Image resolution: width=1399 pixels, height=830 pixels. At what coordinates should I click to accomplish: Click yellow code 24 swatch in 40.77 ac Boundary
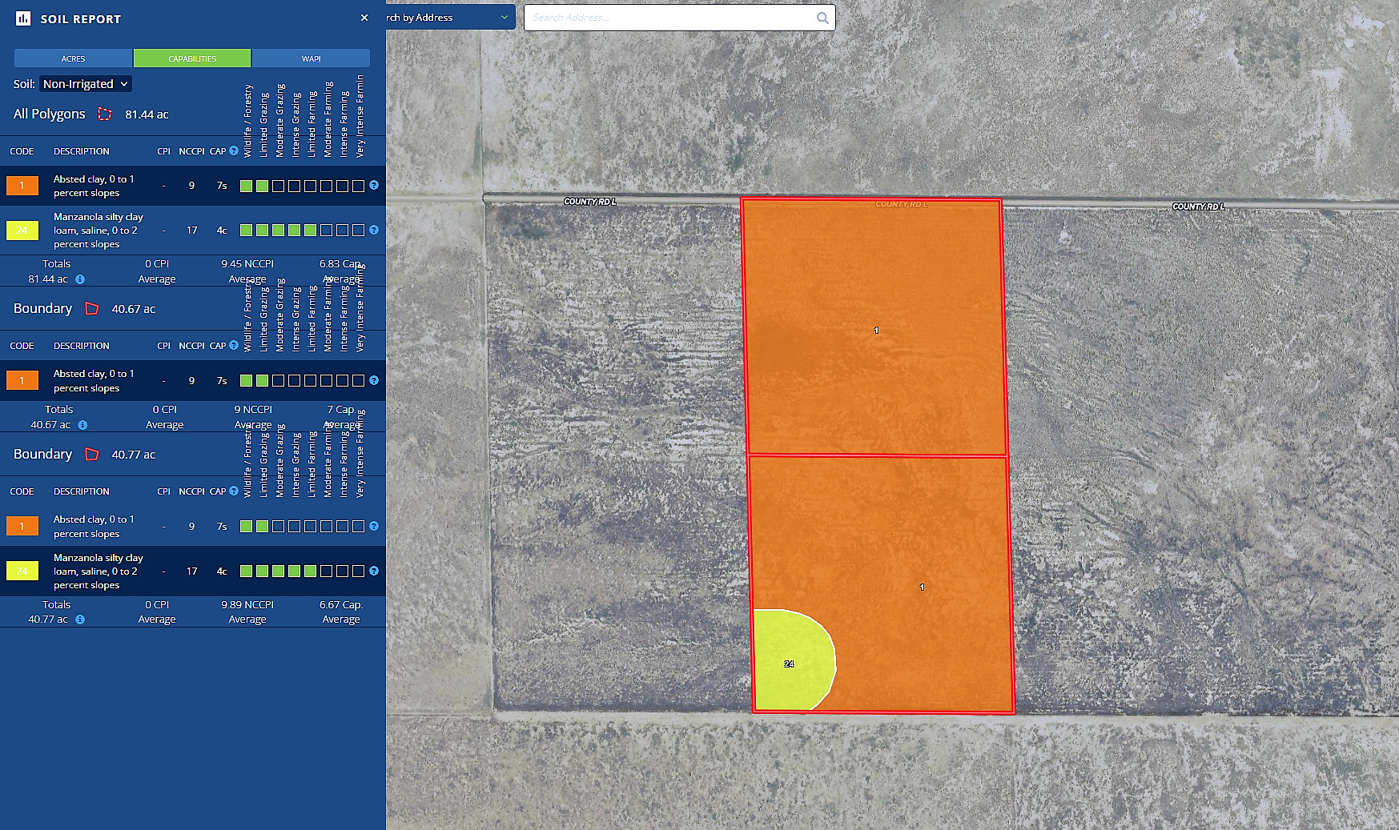coord(22,571)
